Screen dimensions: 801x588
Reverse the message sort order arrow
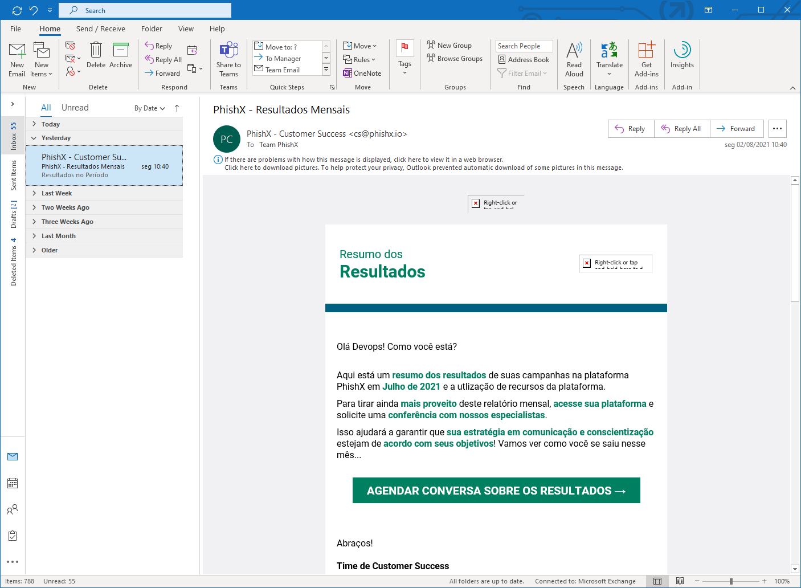[177, 108]
